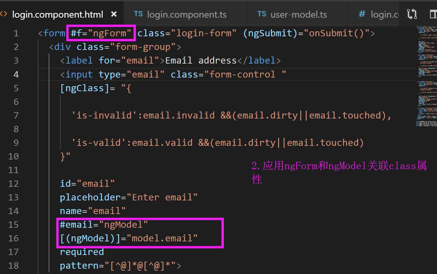This screenshot has width=437, height=274.
Task: Close the login.component.html tab
Action: [x=114, y=14]
